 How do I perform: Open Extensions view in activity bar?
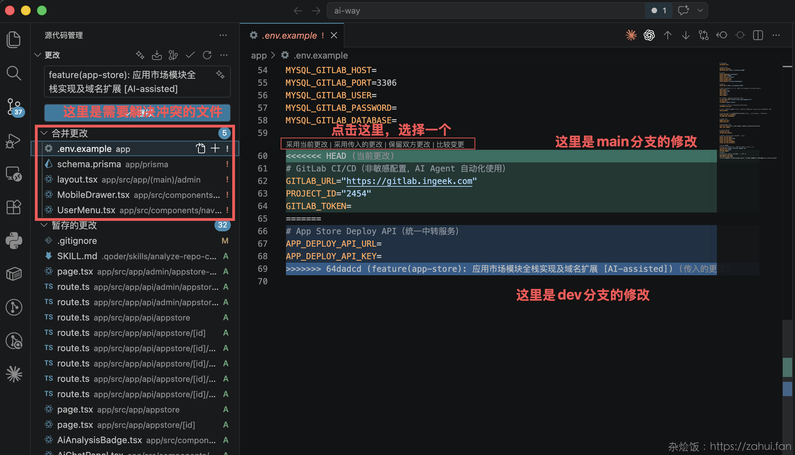coord(14,207)
